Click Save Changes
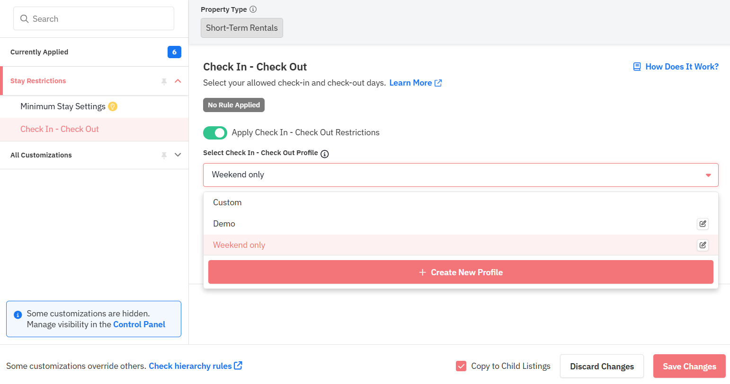730x384 pixels. (x=689, y=366)
